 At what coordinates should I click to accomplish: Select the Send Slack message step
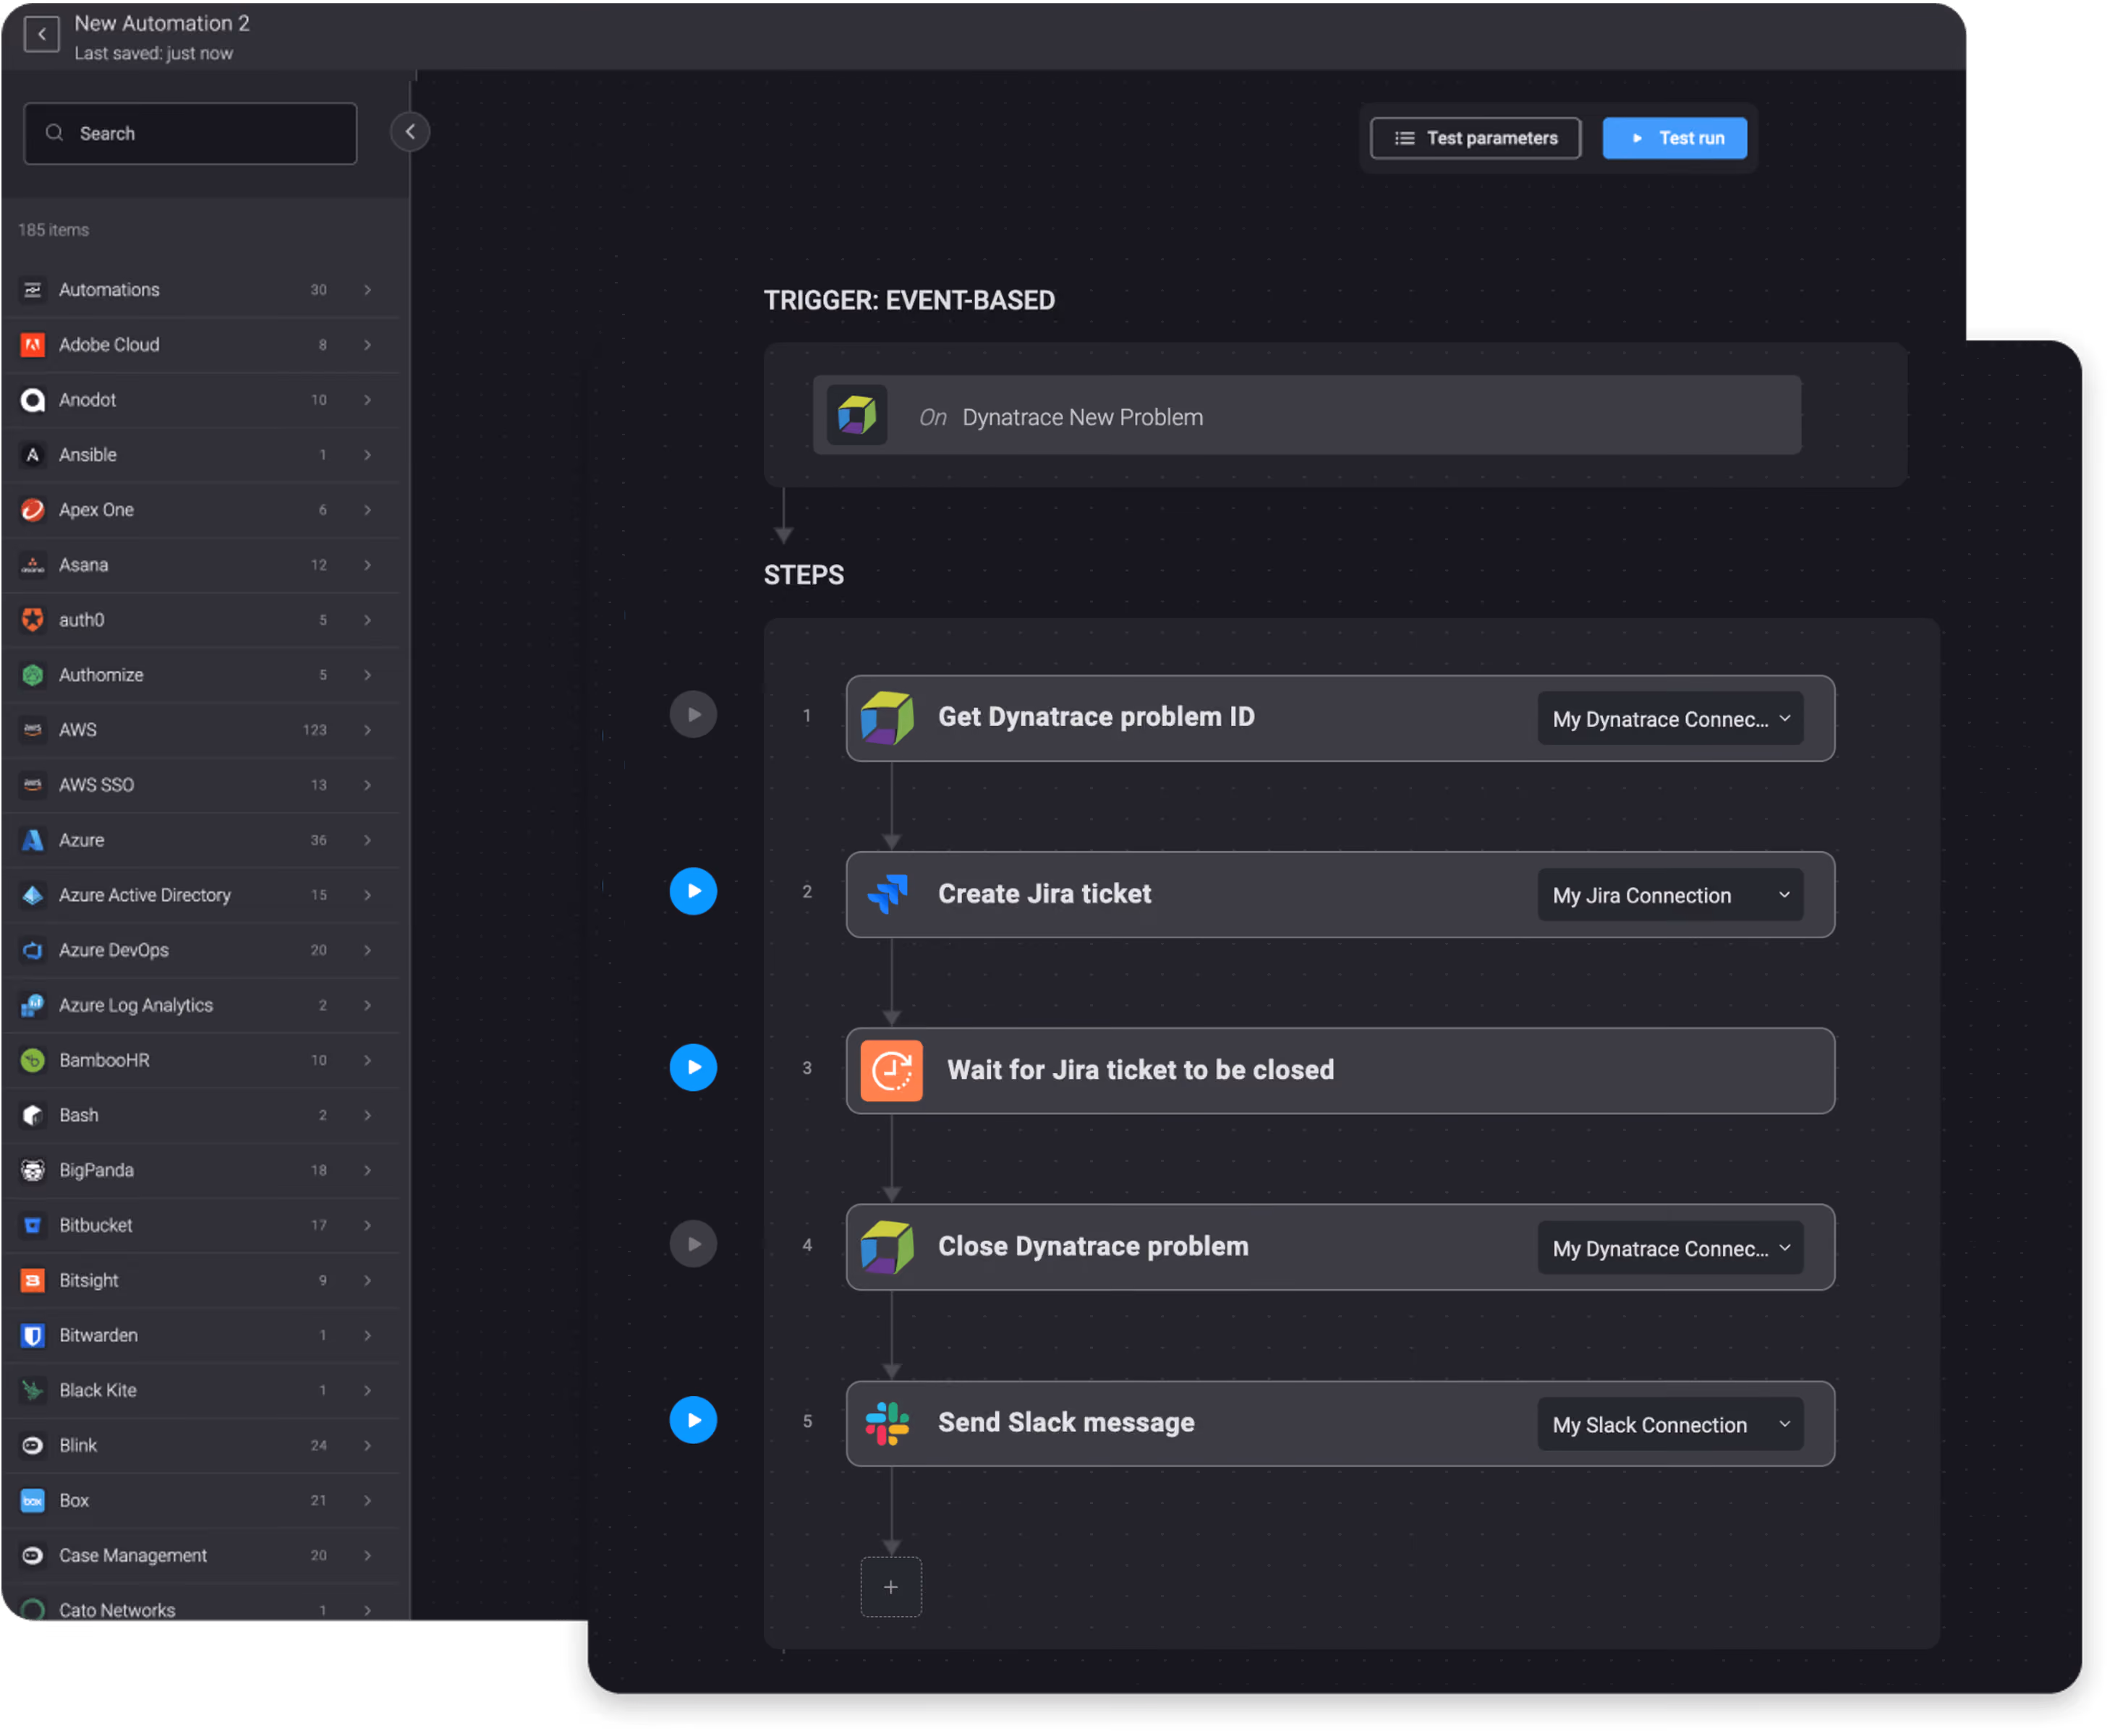(1342, 1425)
